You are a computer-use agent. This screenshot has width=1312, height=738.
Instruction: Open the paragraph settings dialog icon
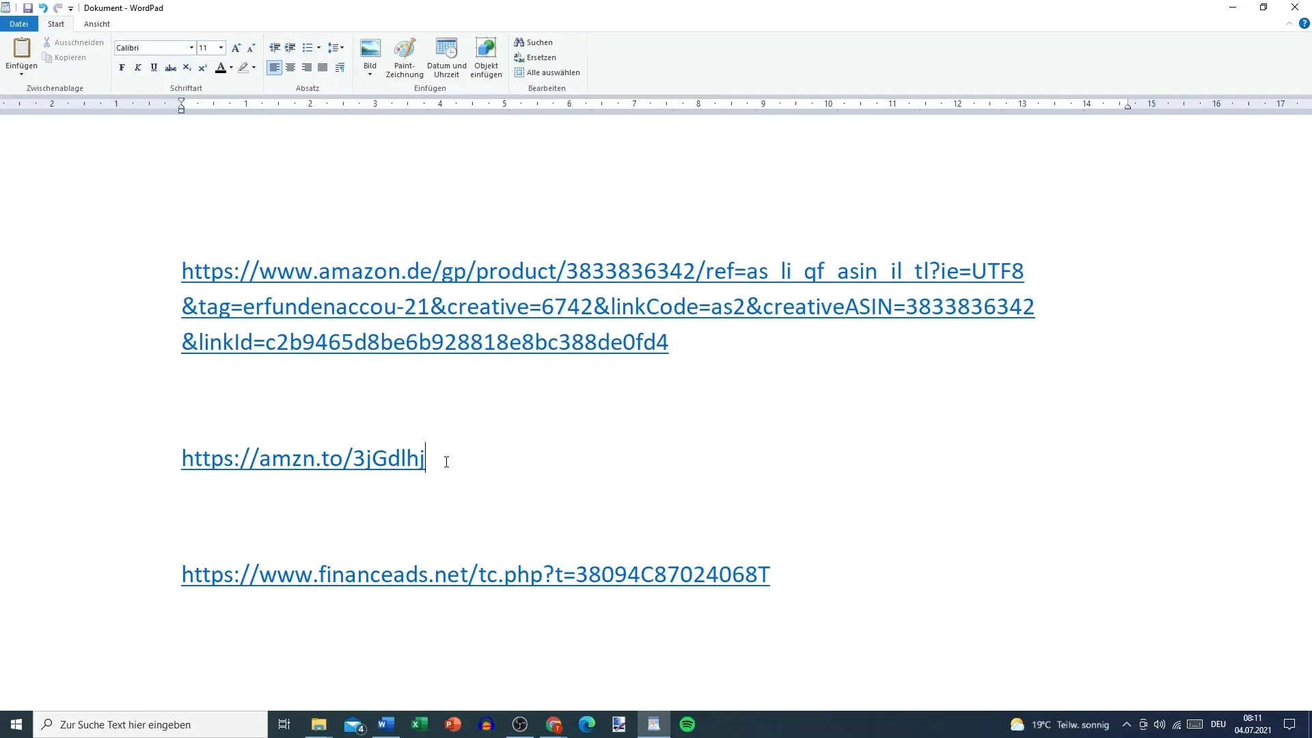tap(340, 68)
